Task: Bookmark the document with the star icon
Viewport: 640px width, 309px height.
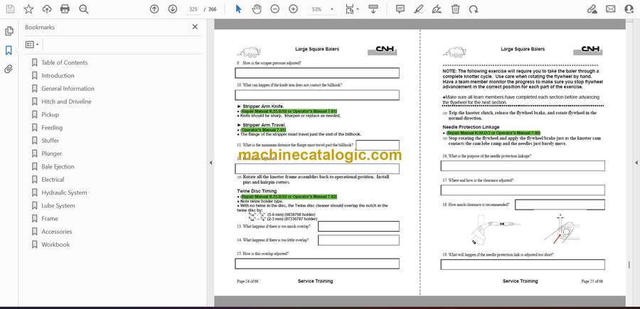Action: 28,9
